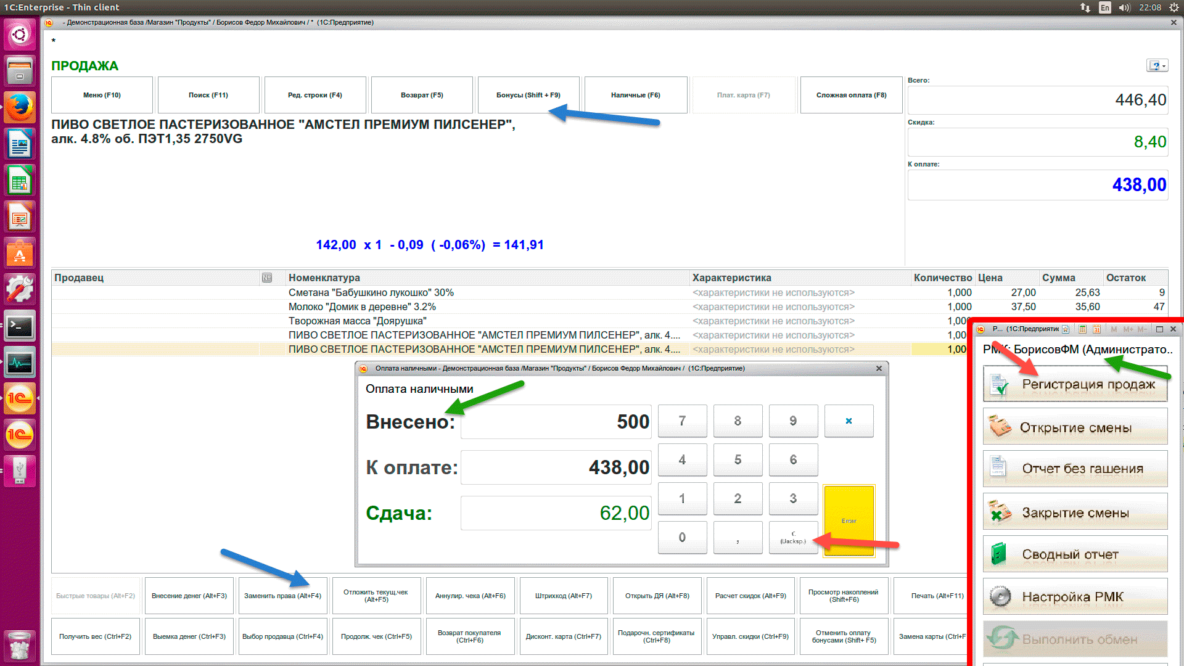Select Регистрация продаж in РМК menu

[x=1075, y=384]
